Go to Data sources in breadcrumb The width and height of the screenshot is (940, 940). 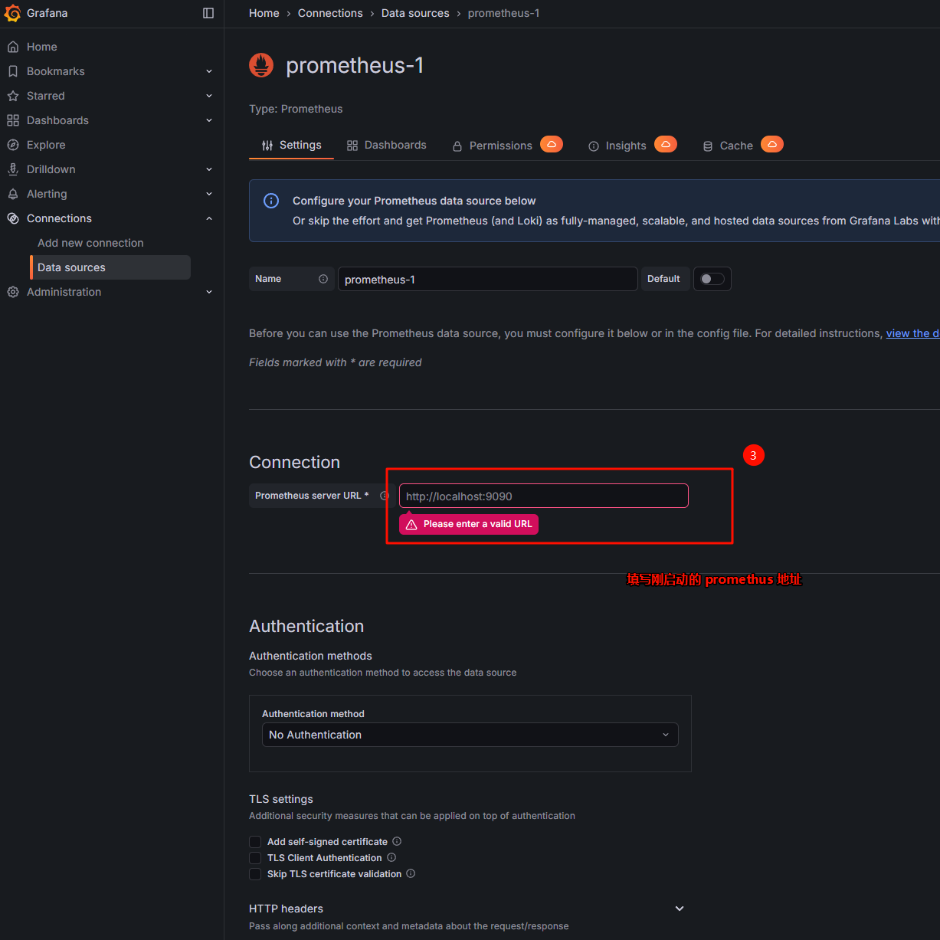415,13
